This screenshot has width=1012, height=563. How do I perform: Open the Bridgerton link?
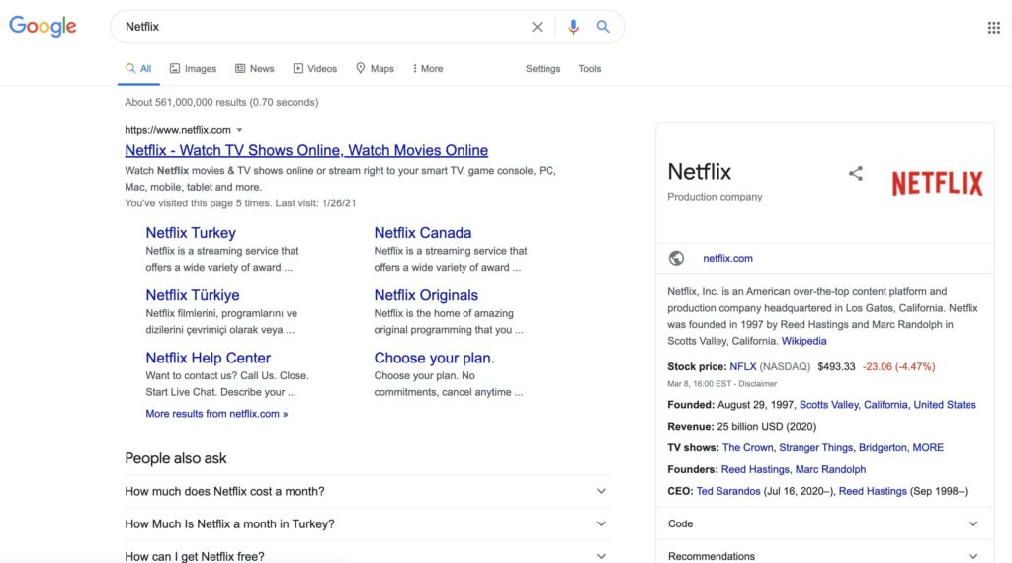pyautogui.click(x=883, y=448)
